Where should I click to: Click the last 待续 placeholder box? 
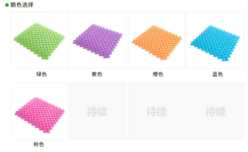(x=216, y=111)
